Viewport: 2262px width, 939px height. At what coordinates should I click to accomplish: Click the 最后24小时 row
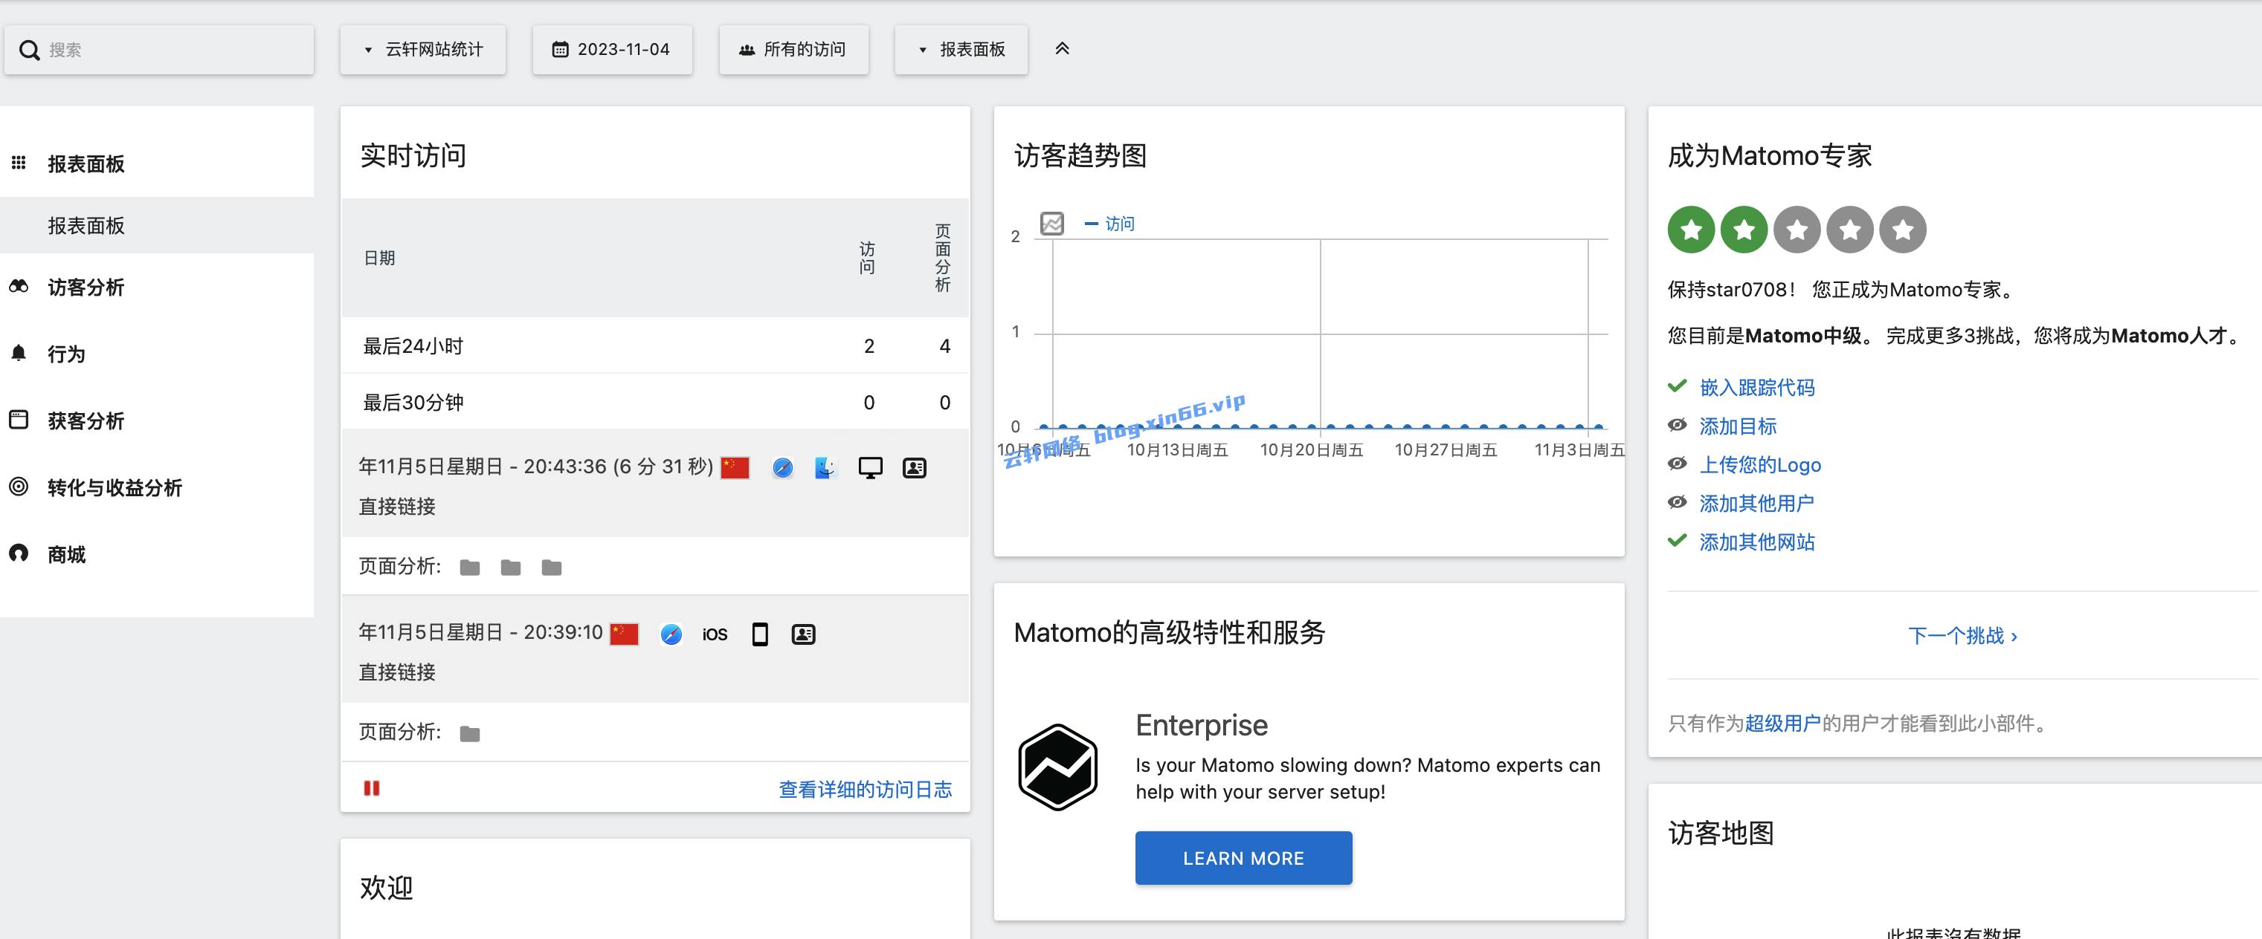click(x=655, y=345)
